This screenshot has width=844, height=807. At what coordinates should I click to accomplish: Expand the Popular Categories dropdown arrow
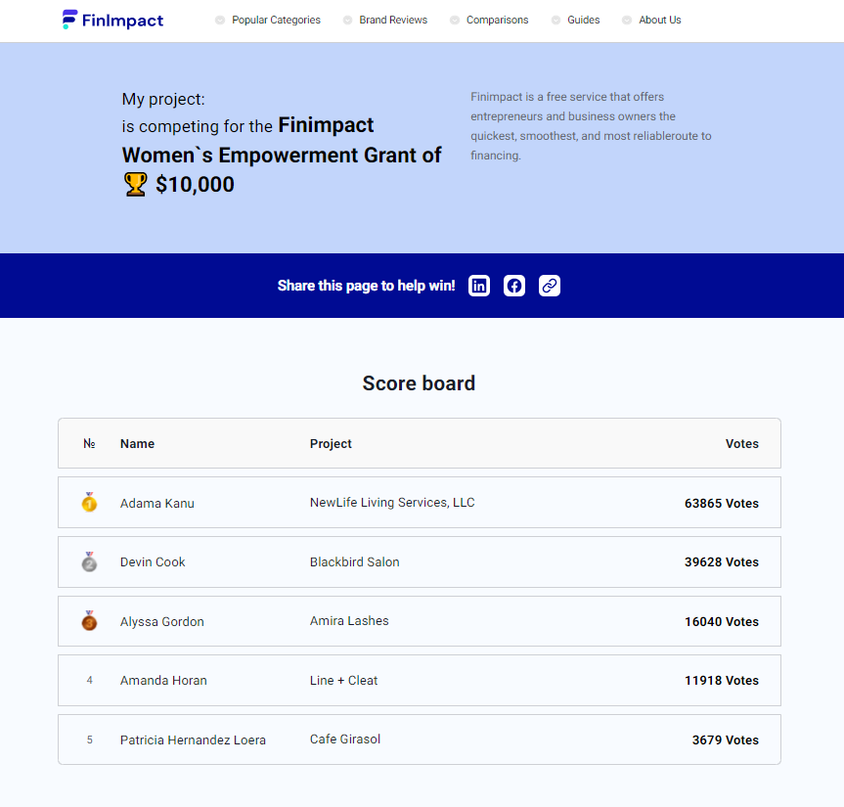[x=220, y=20]
